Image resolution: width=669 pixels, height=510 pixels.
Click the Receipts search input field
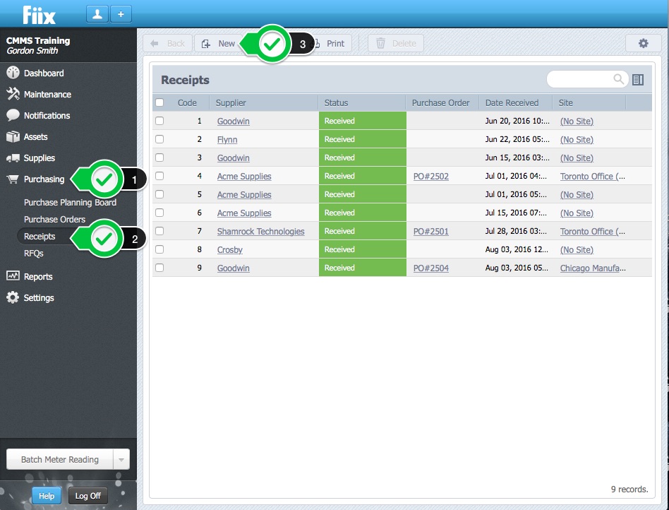click(x=581, y=79)
